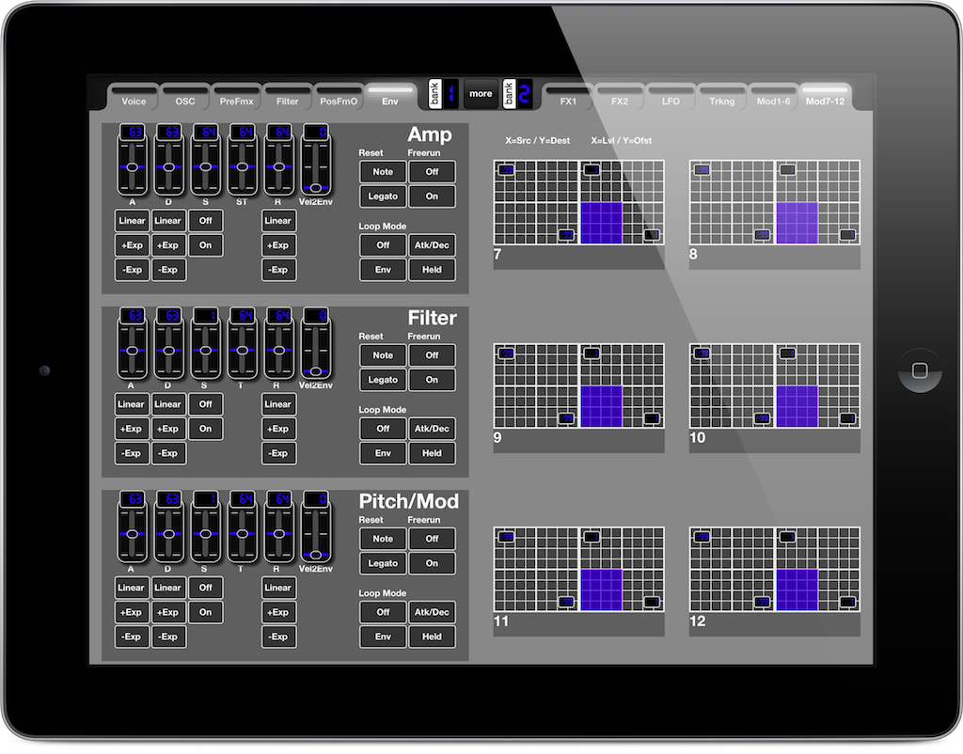
Task: Set Amp Freerun to On
Action: pos(432,196)
